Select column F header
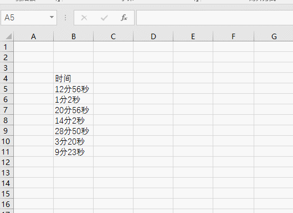 (x=233, y=36)
